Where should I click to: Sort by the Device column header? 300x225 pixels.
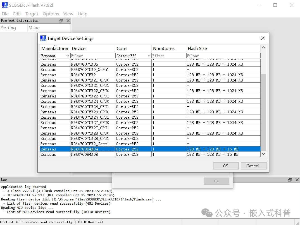click(93, 49)
